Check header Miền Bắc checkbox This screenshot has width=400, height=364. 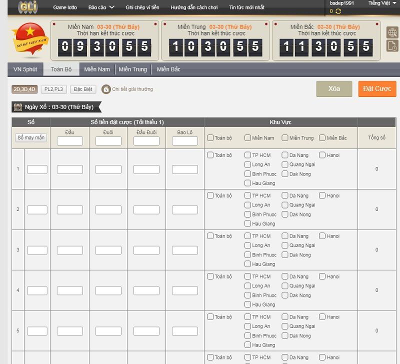tap(322, 138)
